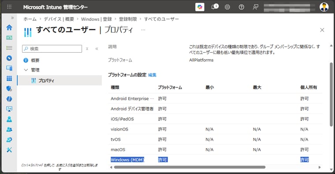Click the vertical scrollbar up arrow
Image resolution: width=335 pixels, height=174 pixels.
(x=331, y=45)
